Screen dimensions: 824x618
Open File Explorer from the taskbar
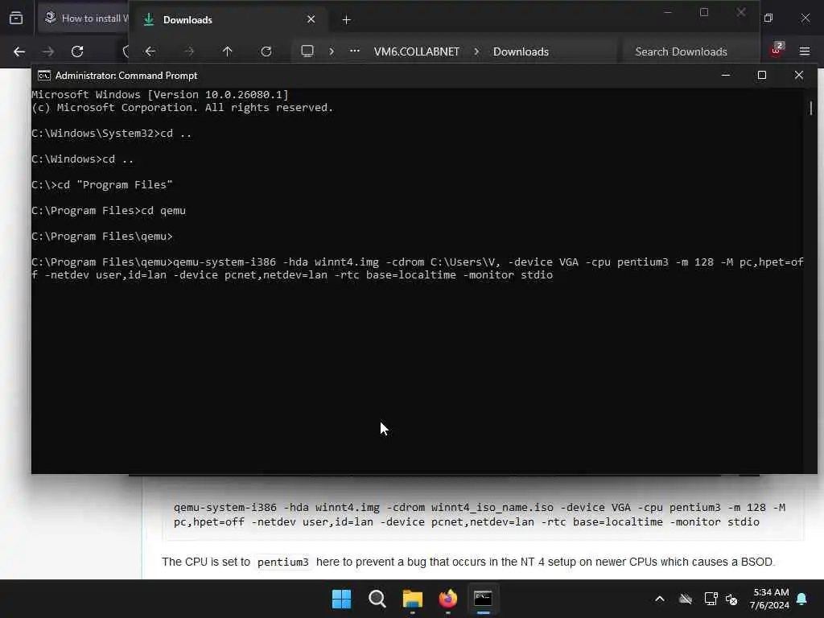coord(413,599)
